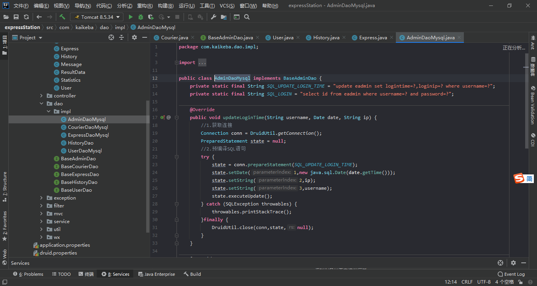Expand the service package in tree
This screenshot has height=286, width=537.
(42, 222)
